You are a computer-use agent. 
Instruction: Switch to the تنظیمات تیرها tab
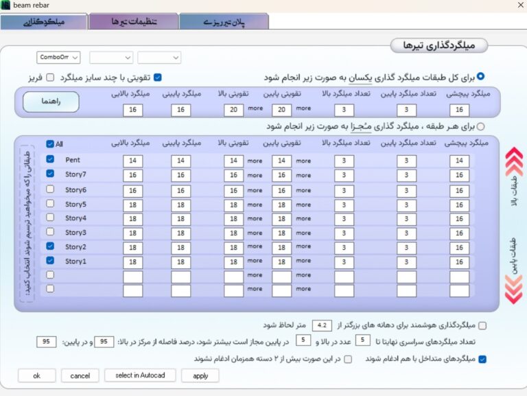click(x=134, y=21)
